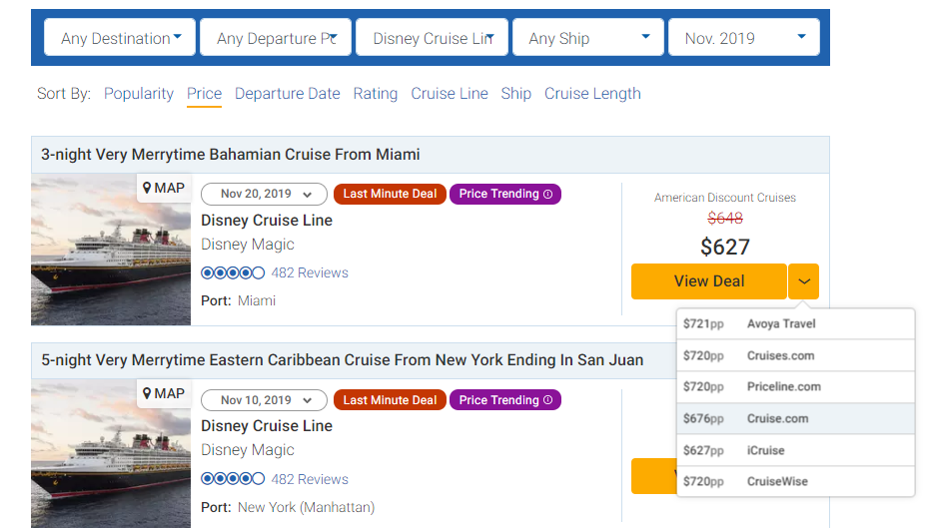Open Disney Magic ship link in New York listing
This screenshot has height=528, width=926.
[x=248, y=450]
